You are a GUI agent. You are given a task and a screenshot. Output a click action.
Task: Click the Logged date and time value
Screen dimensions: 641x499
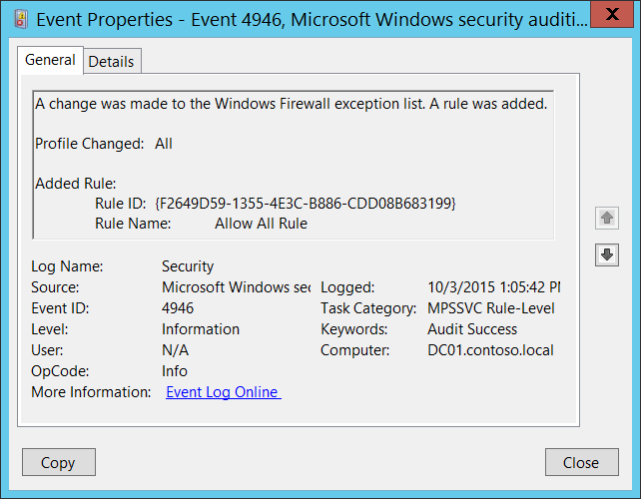click(493, 287)
